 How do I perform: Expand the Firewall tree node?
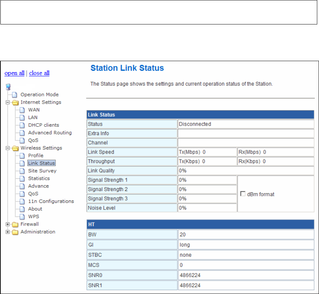click(7, 224)
